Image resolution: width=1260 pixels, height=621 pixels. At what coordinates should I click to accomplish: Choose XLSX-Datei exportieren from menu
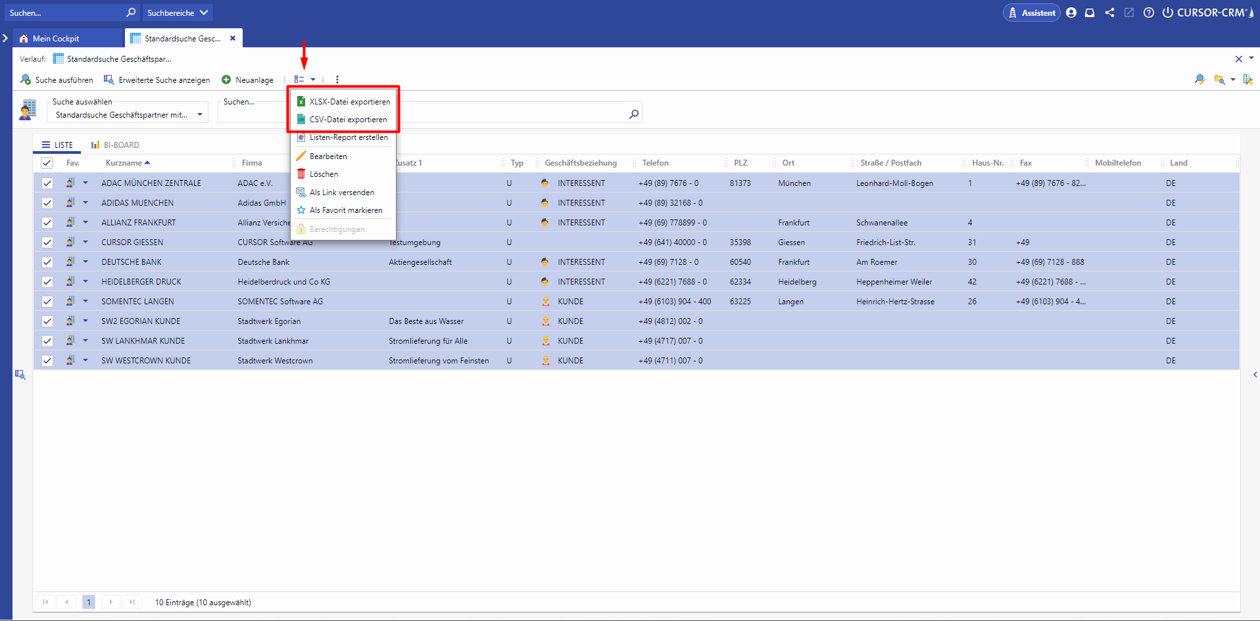[349, 102]
